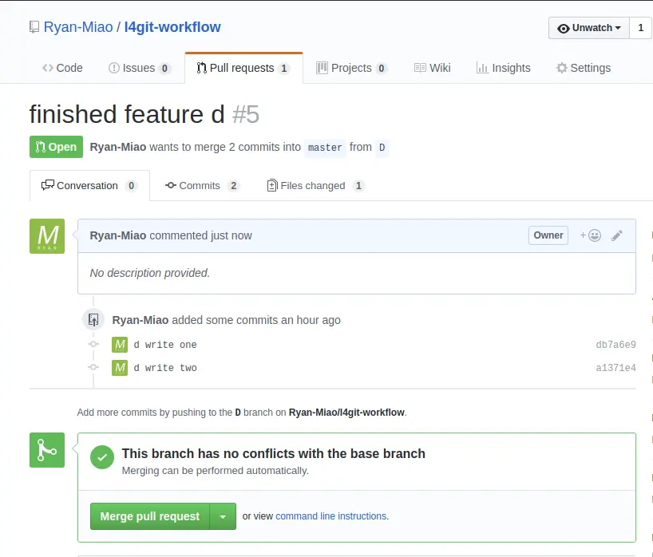This screenshot has width=653, height=557.
Task: Click the avatar beside 'd write one'
Action: tap(120, 345)
